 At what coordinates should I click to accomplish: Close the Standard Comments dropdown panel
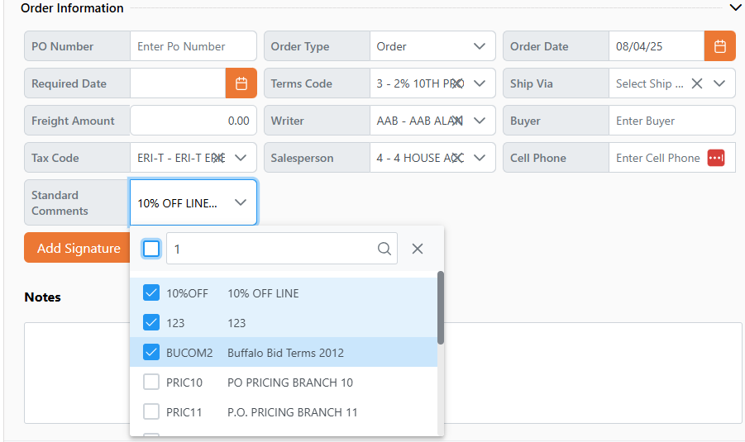click(x=418, y=249)
